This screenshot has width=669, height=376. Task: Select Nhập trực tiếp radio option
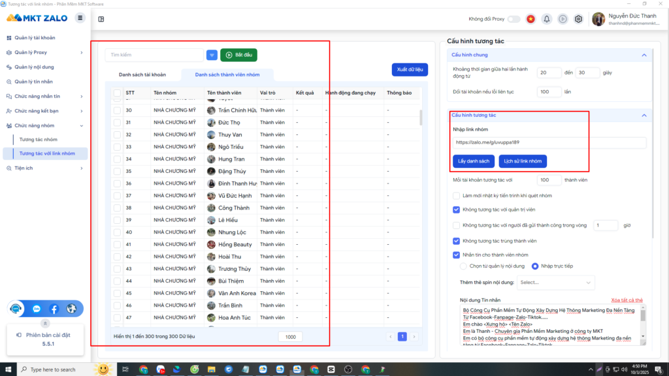point(534,266)
